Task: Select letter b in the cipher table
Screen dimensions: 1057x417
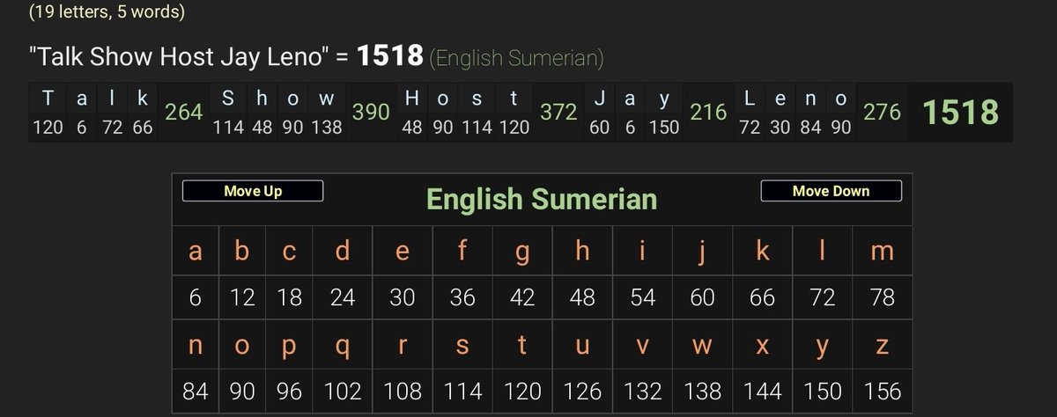Action: click(242, 252)
